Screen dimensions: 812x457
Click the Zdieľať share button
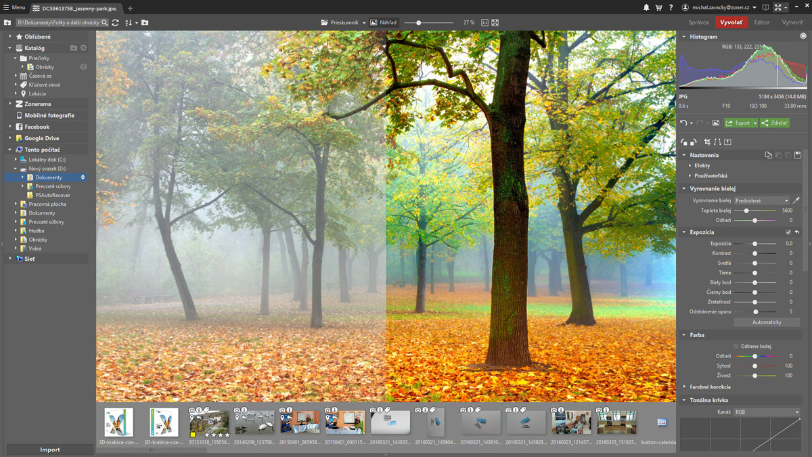pyautogui.click(x=774, y=123)
